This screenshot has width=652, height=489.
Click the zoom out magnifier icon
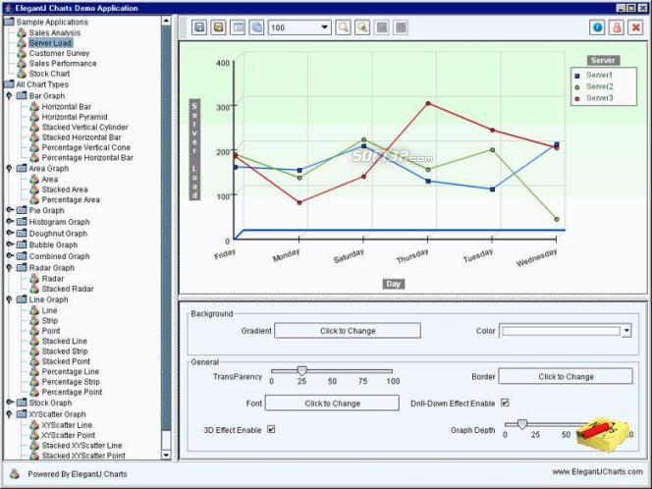click(x=362, y=27)
